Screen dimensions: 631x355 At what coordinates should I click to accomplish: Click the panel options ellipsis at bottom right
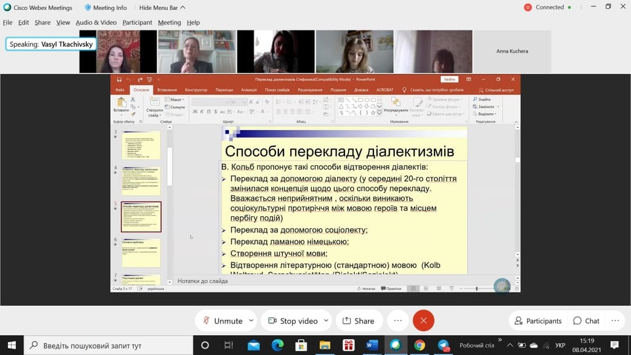point(615,320)
